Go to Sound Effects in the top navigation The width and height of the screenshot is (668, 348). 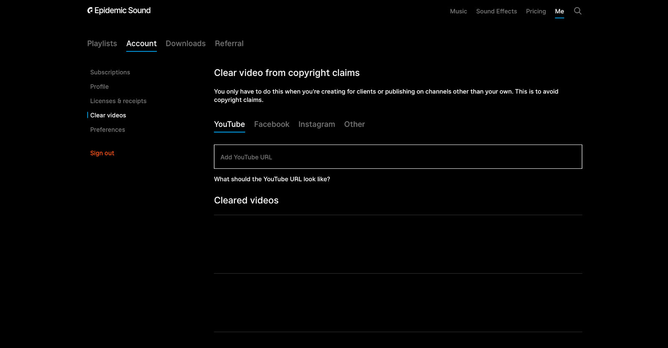coord(496,11)
